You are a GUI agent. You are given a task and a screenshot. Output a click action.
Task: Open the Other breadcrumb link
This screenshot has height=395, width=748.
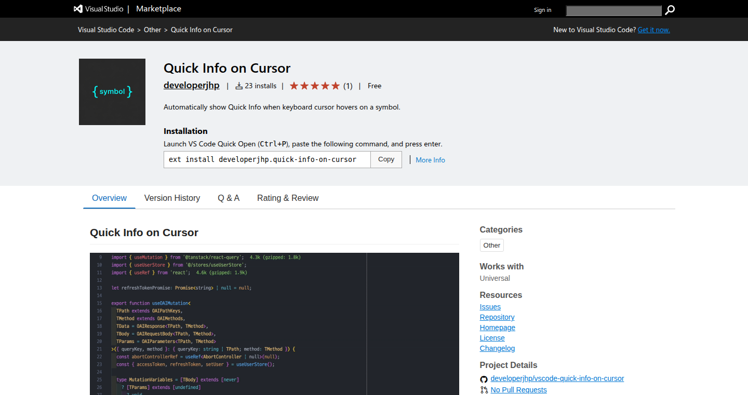(x=153, y=30)
